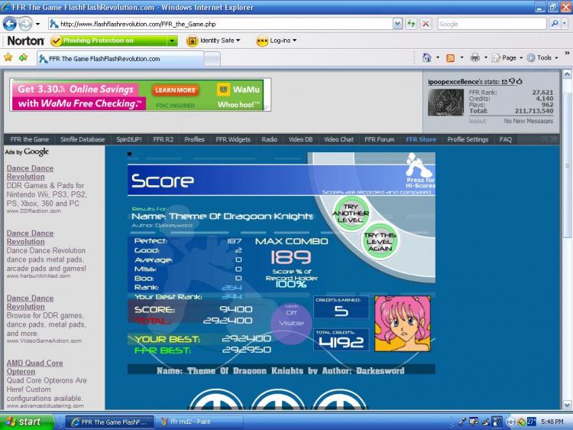Click the Stop loading X icon

tap(426, 24)
